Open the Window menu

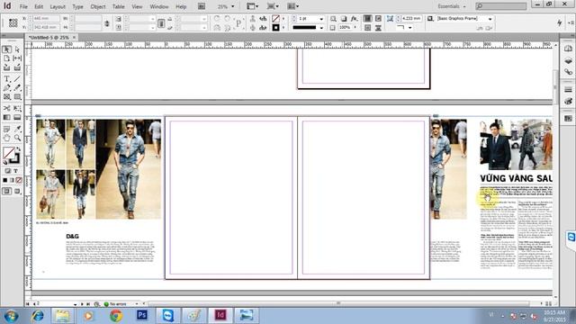point(159,6)
